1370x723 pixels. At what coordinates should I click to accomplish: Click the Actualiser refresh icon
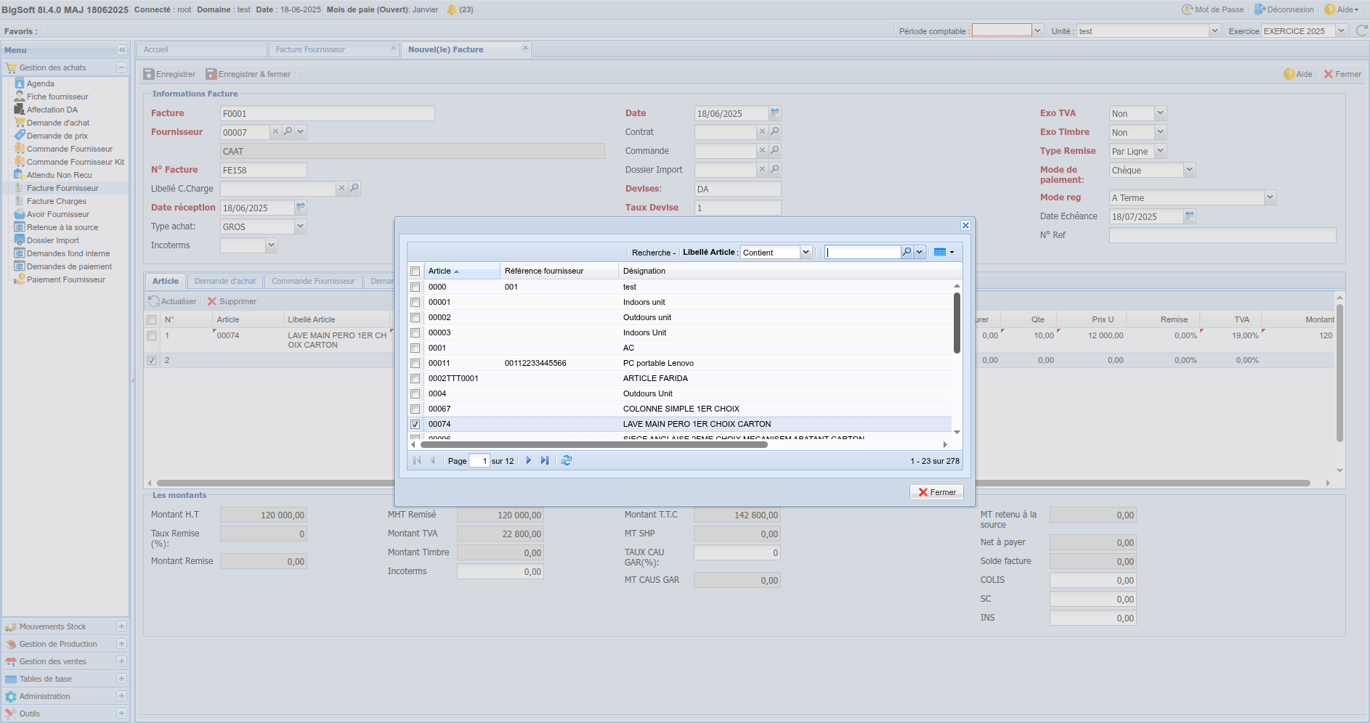[x=154, y=301]
